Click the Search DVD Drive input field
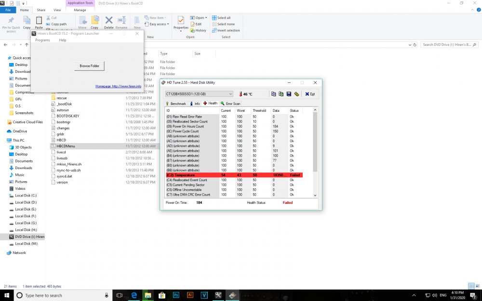 (449, 45)
